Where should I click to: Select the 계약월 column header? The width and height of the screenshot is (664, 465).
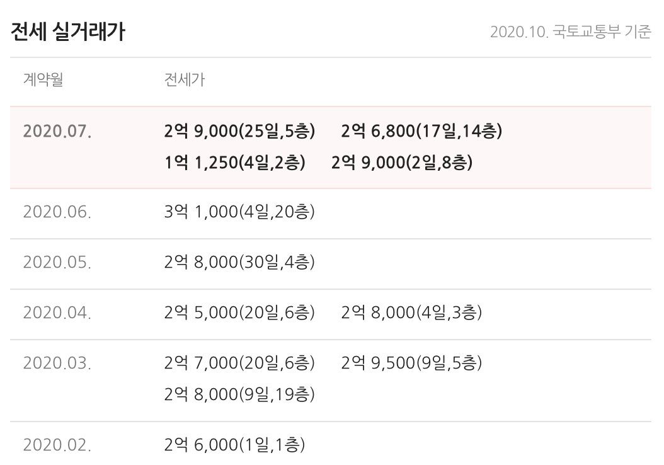[43, 80]
